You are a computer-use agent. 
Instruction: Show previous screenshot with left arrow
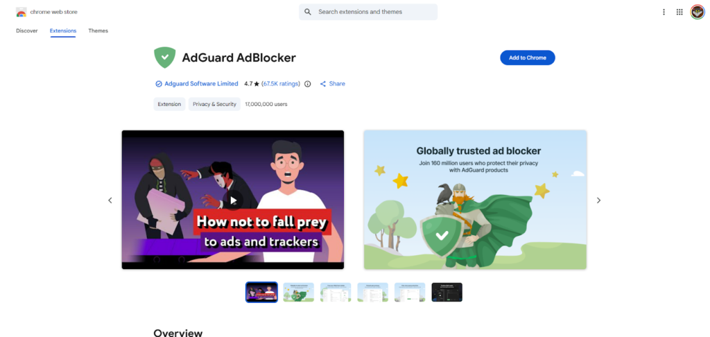(x=110, y=200)
